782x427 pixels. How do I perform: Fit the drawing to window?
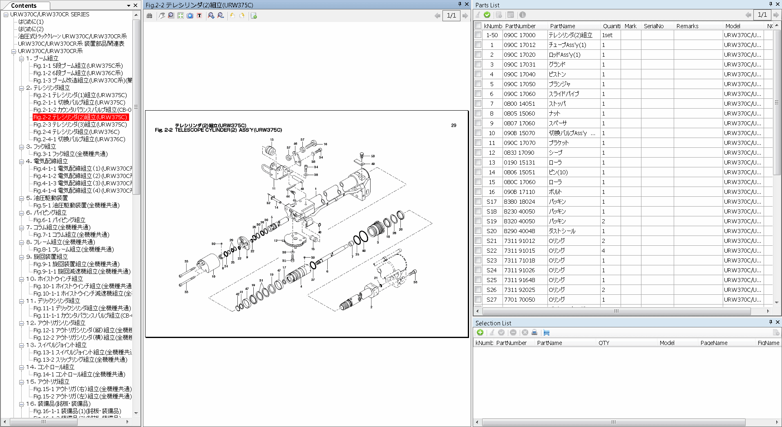pos(180,16)
